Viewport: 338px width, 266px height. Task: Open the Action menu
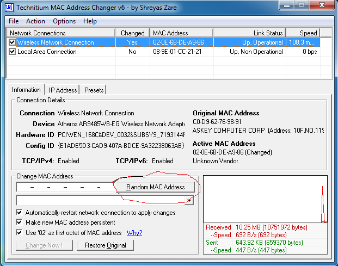tap(35, 21)
